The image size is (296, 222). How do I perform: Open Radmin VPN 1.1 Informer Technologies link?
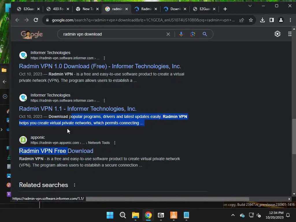(x=77, y=109)
